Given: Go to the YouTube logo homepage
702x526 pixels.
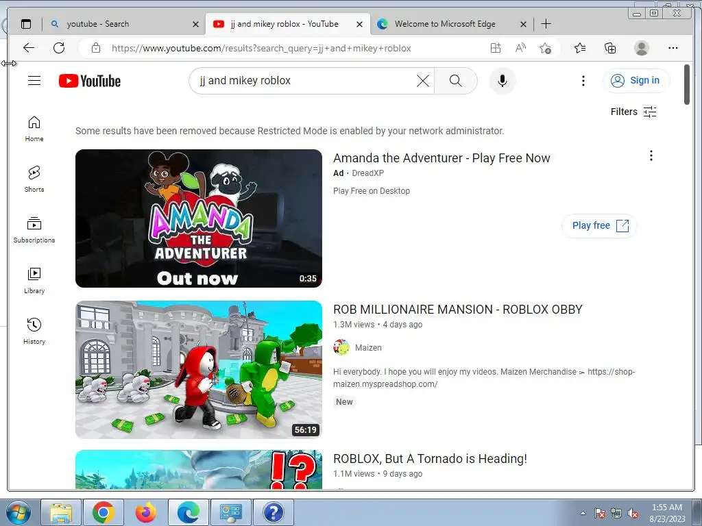Looking at the screenshot, I should [90, 81].
